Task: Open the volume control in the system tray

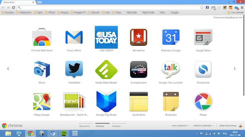Action: tap(215, 134)
